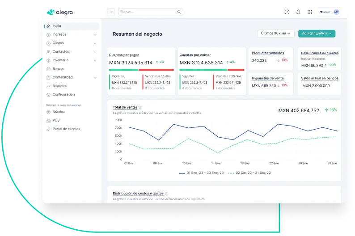Open notifications bell icon

click(x=298, y=12)
